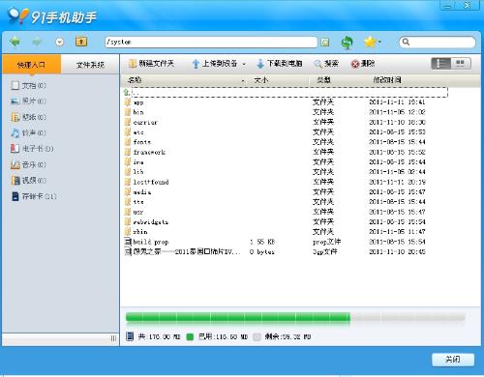Sort by the 大小 column header
Image resolution: width=484 pixels, height=377 pixels.
tap(260, 80)
